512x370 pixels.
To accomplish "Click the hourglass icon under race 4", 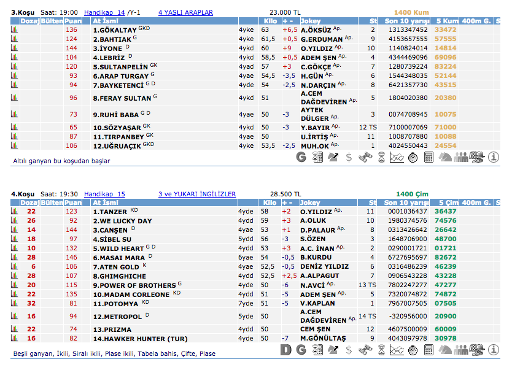I will (381, 350).
